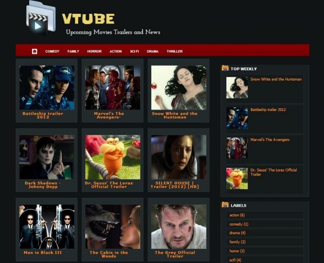Viewport: 324px width, 263px height.
Task: Select the 'scifi (4)' label
Action: [x=235, y=260]
